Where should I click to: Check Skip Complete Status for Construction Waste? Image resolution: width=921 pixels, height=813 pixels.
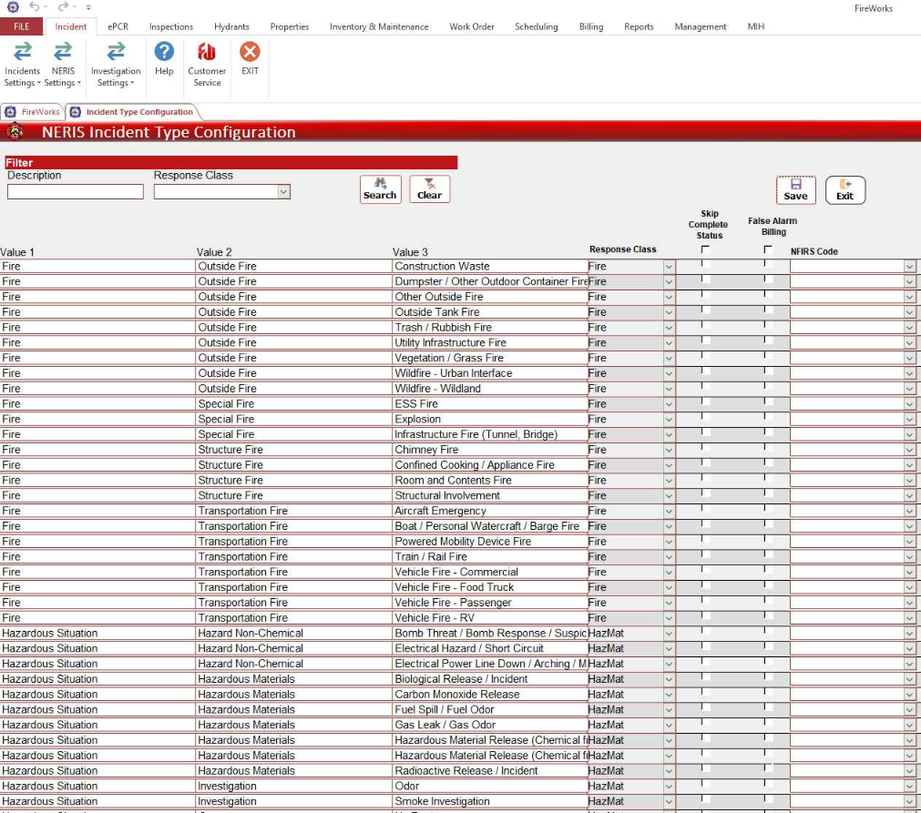point(705,265)
